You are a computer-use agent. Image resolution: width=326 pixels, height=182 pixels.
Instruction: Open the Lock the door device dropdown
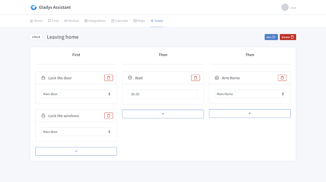point(76,94)
